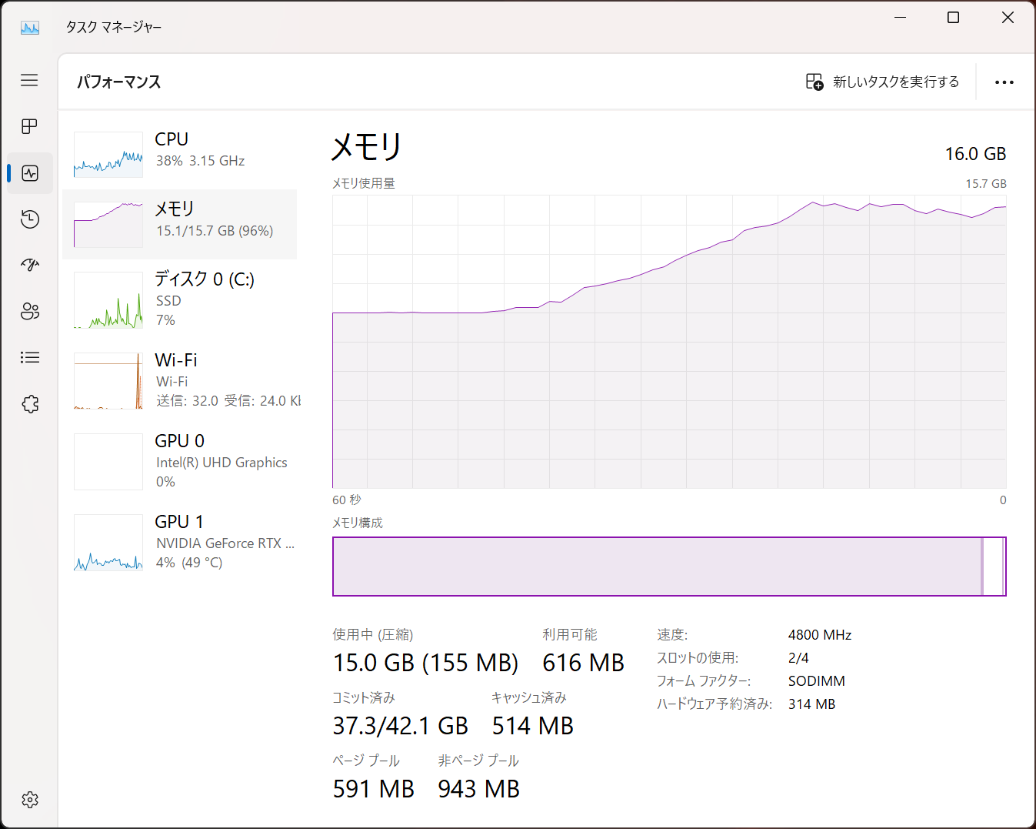The width and height of the screenshot is (1036, 829).
Task: Click 新しいタスクを実行する button
Action: (882, 82)
